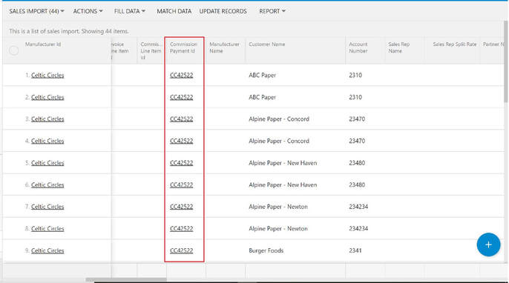
Task: Sort by Sales Rep Name column header
Action: (398, 47)
